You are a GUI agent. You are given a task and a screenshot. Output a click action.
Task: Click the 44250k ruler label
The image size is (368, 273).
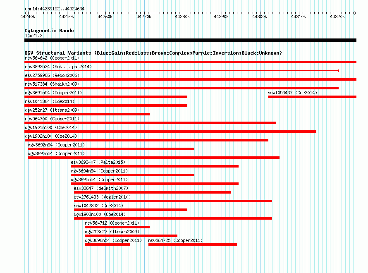[x=67, y=17]
